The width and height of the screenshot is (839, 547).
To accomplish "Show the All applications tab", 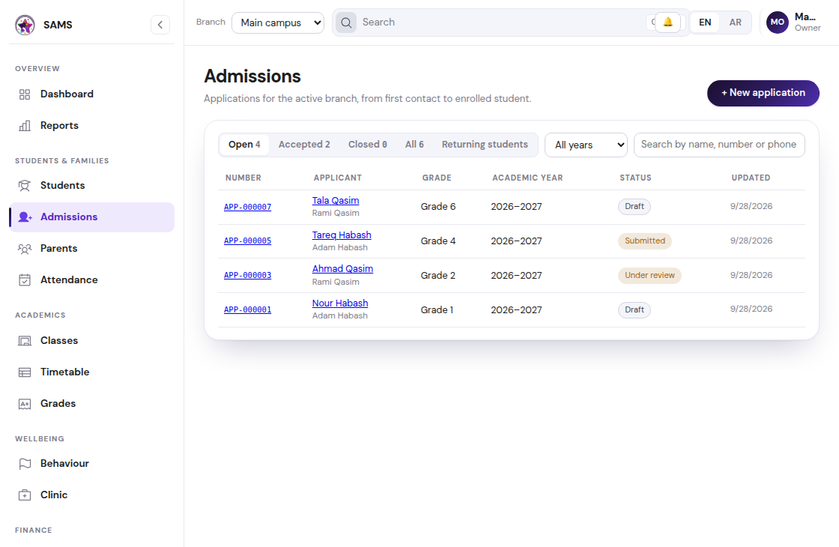I will [x=414, y=145].
